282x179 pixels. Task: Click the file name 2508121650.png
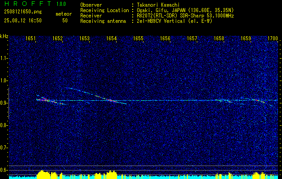(x=23, y=12)
